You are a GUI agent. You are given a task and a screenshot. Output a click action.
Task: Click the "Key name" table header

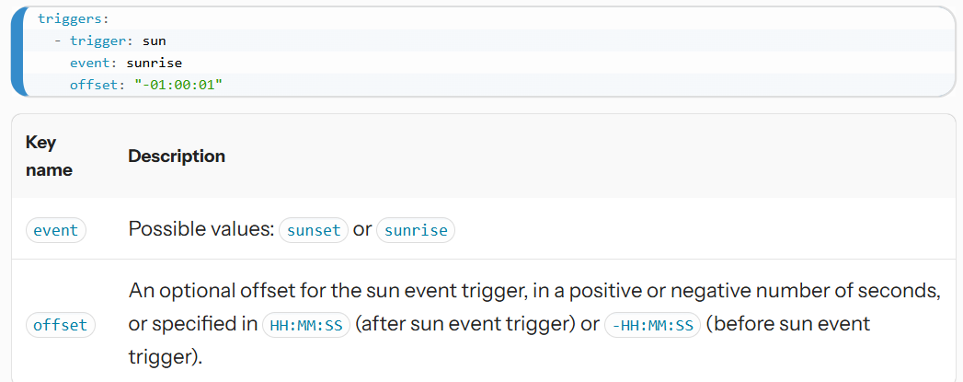(x=49, y=156)
